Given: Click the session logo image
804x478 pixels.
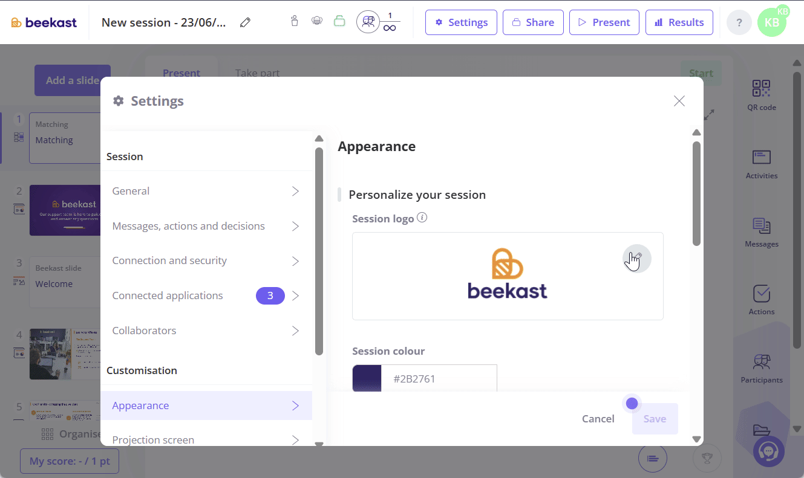Looking at the screenshot, I should click(x=508, y=273).
